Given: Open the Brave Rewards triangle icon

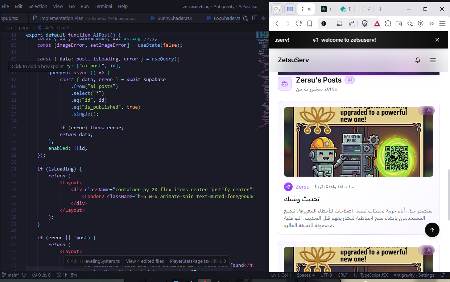Looking at the screenshot, I should coord(377,24).
